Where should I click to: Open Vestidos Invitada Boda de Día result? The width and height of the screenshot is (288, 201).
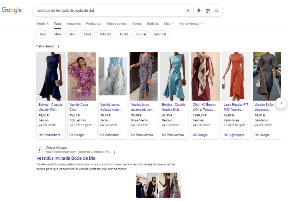[x=66, y=158]
